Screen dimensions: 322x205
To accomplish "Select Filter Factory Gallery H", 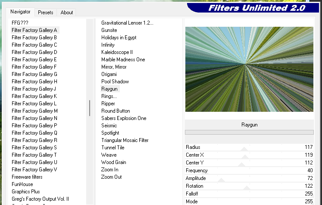I will pyautogui.click(x=34, y=82).
